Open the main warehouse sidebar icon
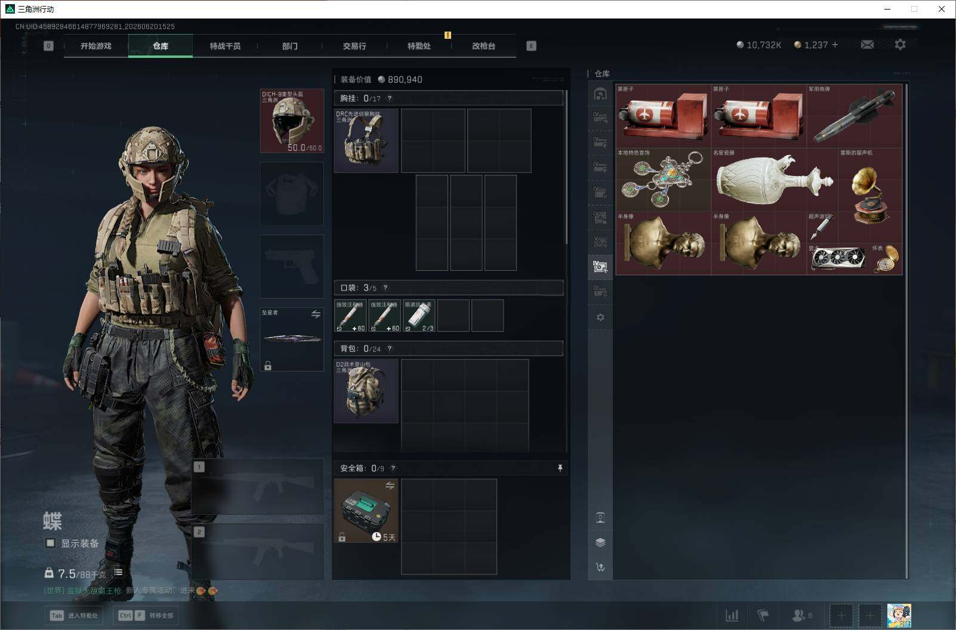 (x=600, y=94)
